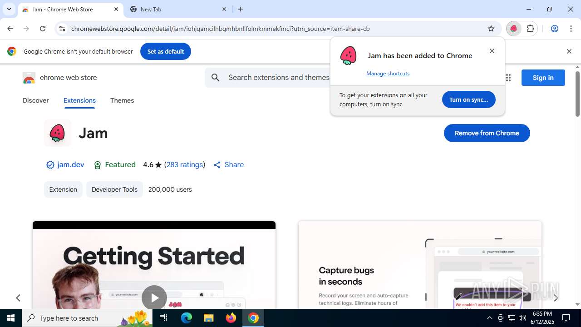Click the Featured badge

click(115, 165)
